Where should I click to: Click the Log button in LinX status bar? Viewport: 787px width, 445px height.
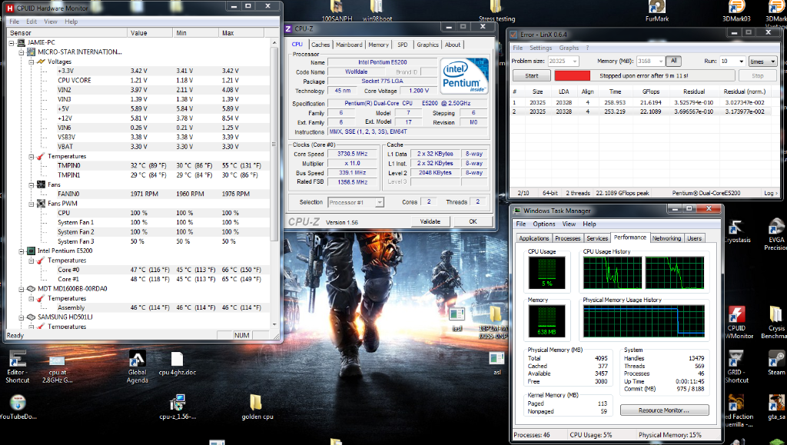tap(770, 193)
